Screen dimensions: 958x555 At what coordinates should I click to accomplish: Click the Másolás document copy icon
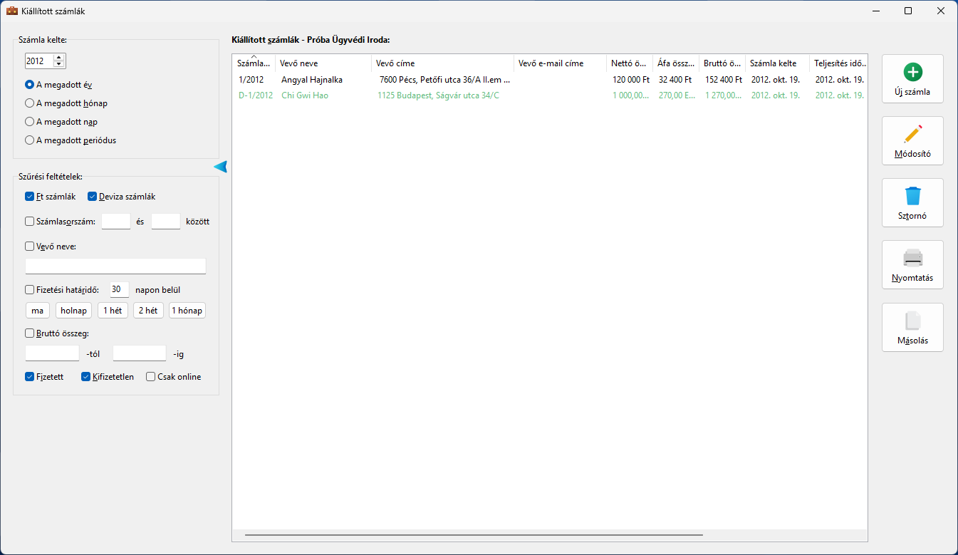[912, 321]
